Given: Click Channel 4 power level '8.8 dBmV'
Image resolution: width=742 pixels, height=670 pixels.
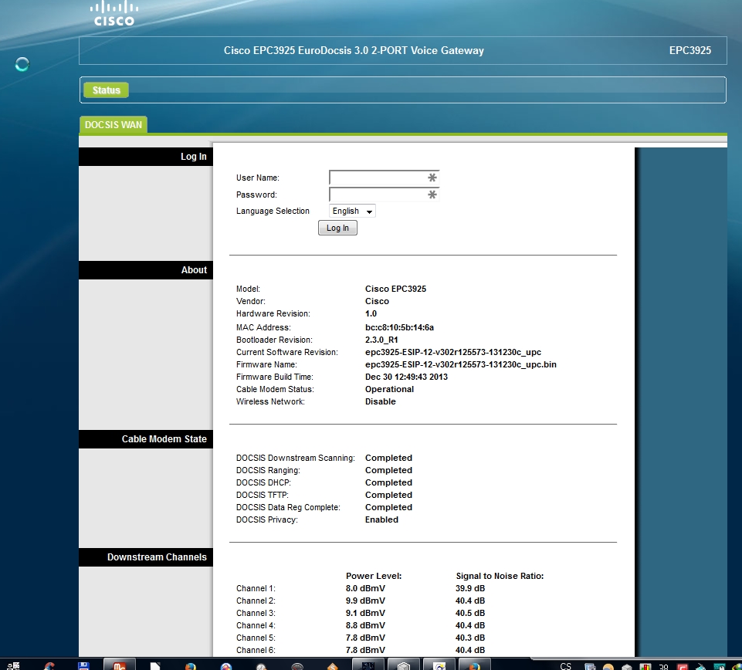Looking at the screenshot, I should tap(365, 625).
